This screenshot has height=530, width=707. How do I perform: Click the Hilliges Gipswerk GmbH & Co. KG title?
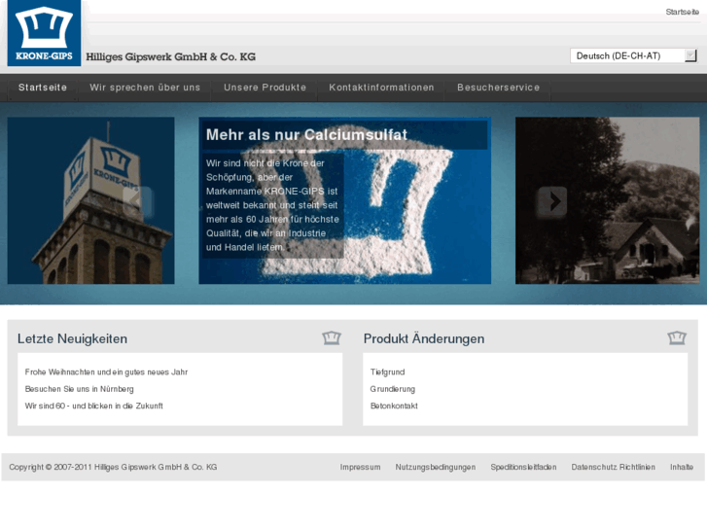(x=171, y=56)
